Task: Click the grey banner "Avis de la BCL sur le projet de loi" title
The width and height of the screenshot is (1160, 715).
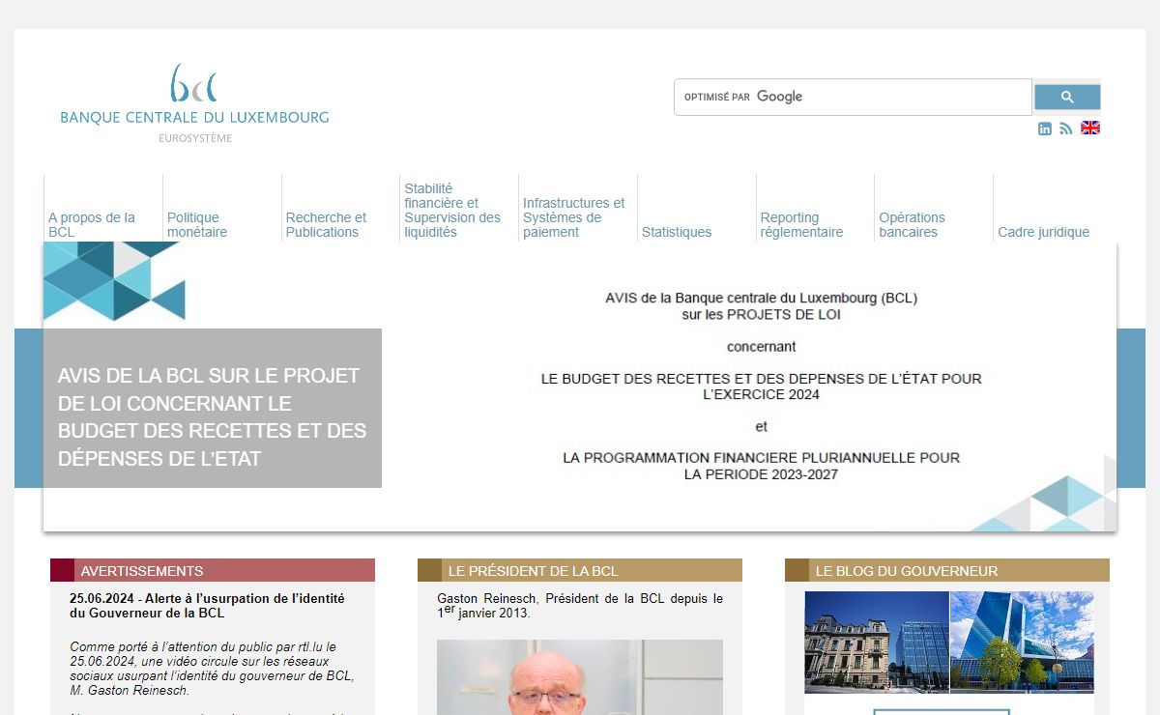Action: point(213,416)
